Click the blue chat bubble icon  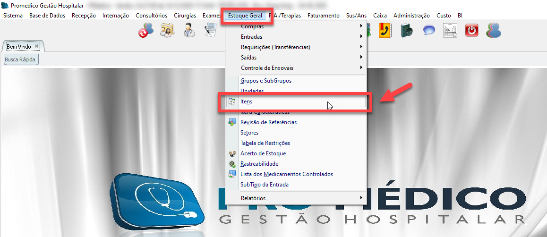point(428,30)
